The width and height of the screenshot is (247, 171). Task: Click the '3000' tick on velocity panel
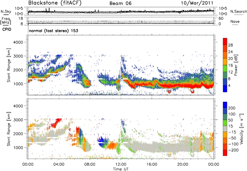click(18, 120)
